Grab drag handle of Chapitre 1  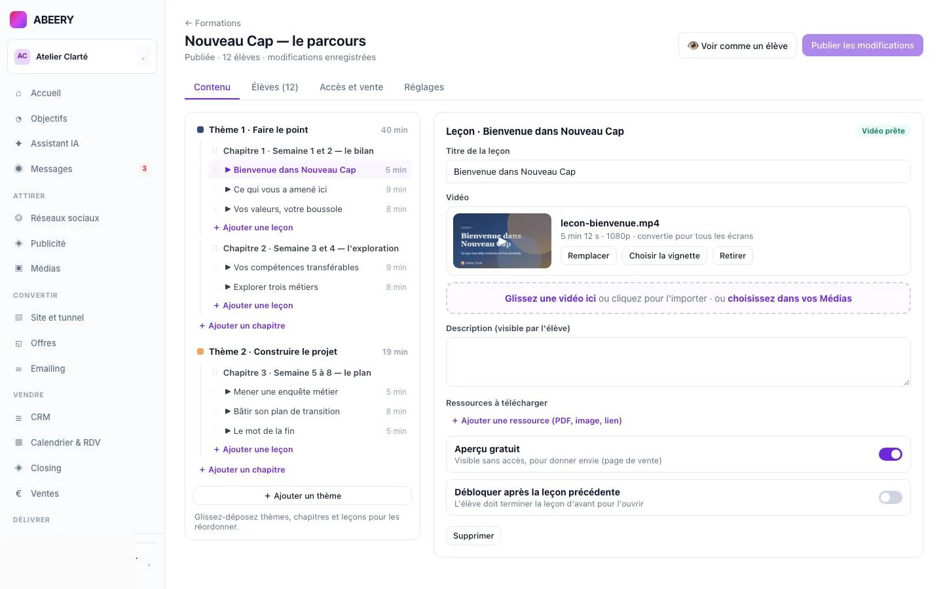click(215, 151)
